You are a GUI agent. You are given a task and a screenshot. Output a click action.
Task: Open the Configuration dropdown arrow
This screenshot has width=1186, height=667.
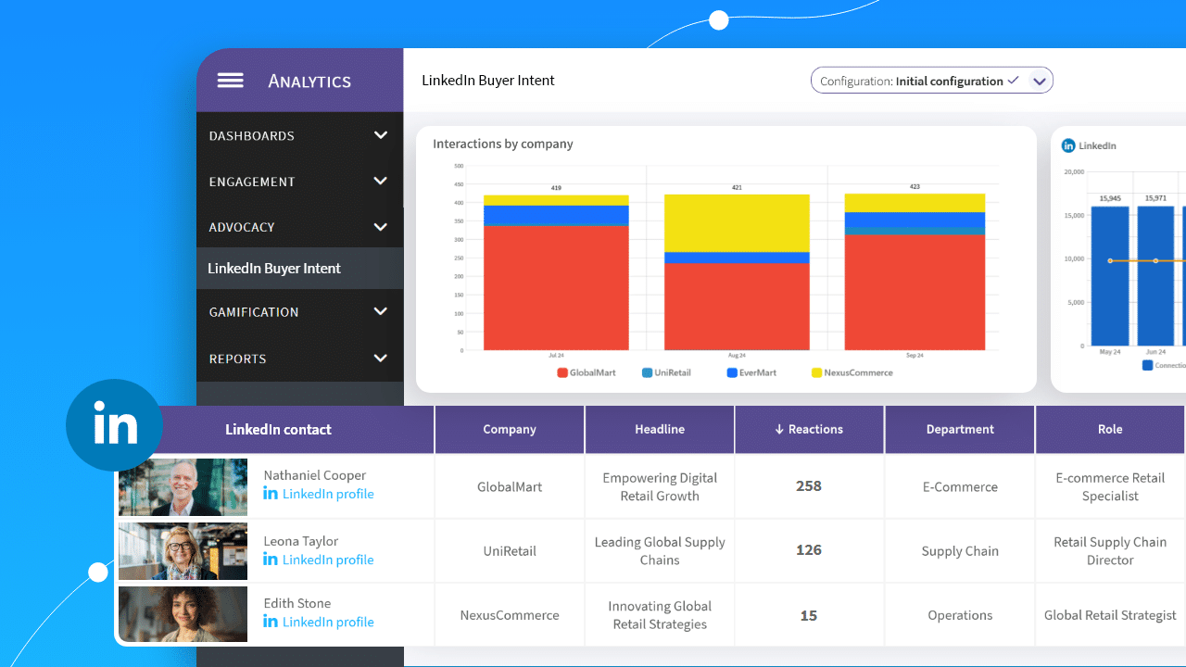(1040, 82)
